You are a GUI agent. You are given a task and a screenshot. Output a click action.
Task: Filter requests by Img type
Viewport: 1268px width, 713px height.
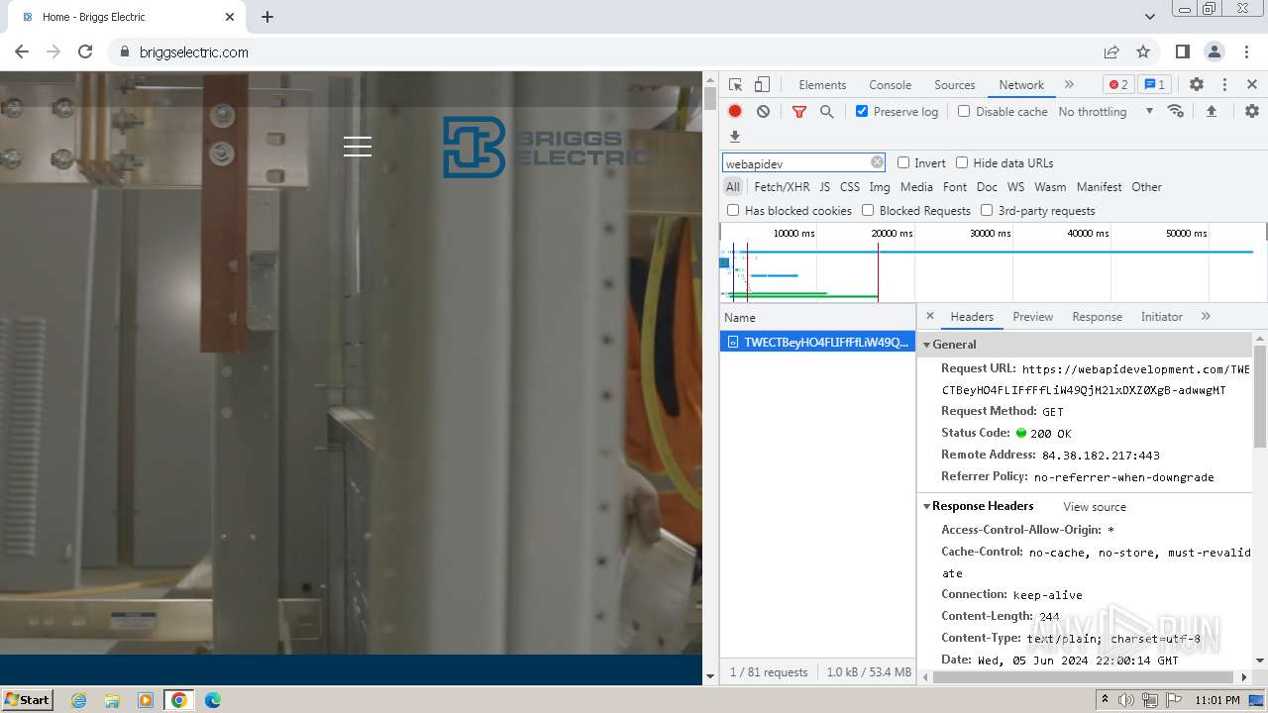[880, 187]
